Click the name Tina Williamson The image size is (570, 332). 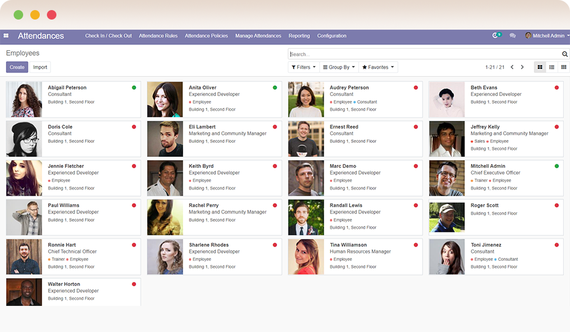tap(349, 245)
